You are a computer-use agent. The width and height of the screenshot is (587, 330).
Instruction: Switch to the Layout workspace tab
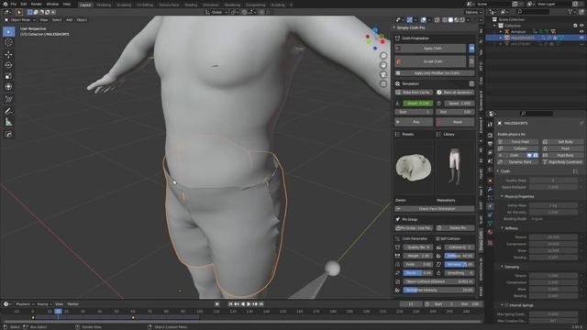click(x=85, y=5)
